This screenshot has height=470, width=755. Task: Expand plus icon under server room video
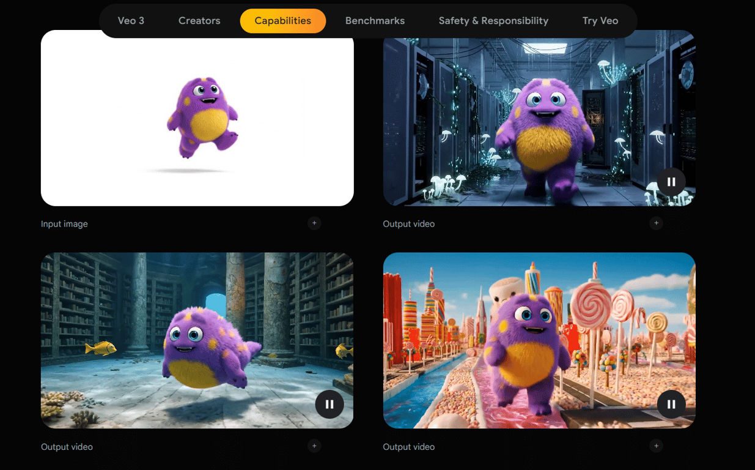(x=656, y=223)
